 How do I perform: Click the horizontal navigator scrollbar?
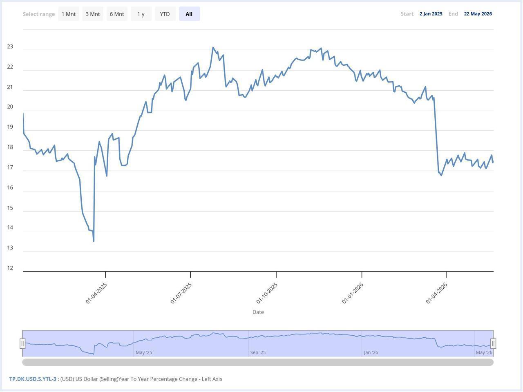click(x=258, y=362)
